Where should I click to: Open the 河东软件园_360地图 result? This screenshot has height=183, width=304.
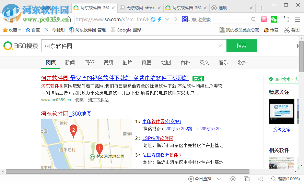[x=66, y=114]
